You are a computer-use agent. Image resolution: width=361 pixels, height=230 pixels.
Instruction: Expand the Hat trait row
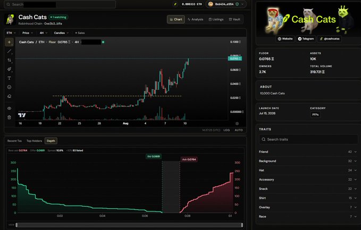(308, 170)
